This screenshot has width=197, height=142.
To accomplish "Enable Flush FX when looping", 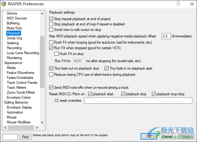I will (51, 42).
